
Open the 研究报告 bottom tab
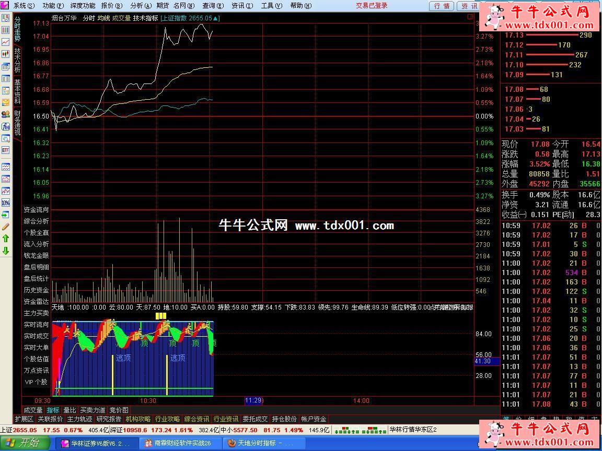click(109, 419)
